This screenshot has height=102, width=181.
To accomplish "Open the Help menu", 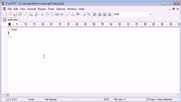I will coord(81,9).
